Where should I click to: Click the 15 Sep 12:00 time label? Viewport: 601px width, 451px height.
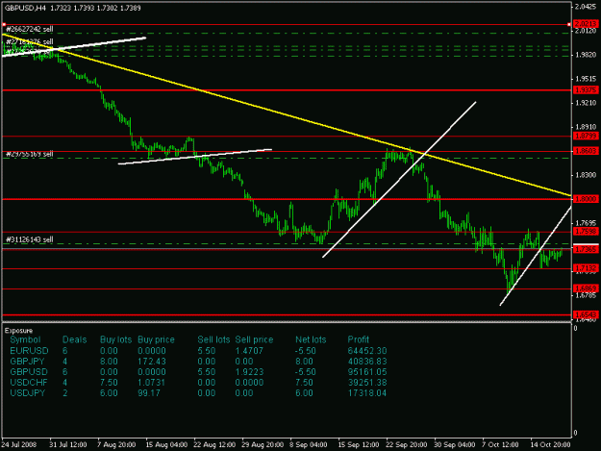tap(359, 444)
